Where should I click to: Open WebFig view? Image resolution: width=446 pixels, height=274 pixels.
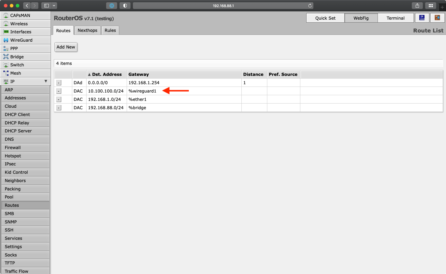tap(361, 18)
